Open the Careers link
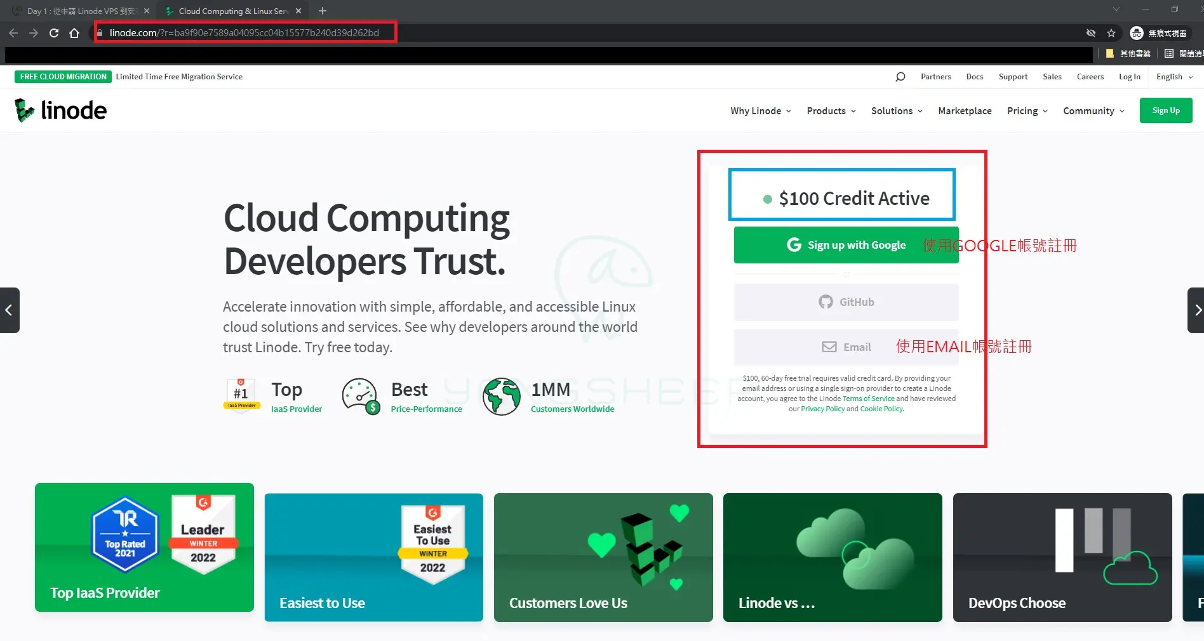Image resolution: width=1204 pixels, height=641 pixels. [1090, 77]
